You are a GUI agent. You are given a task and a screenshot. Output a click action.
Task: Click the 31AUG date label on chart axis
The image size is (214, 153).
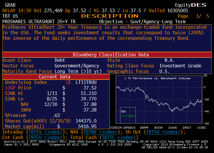click(172, 128)
